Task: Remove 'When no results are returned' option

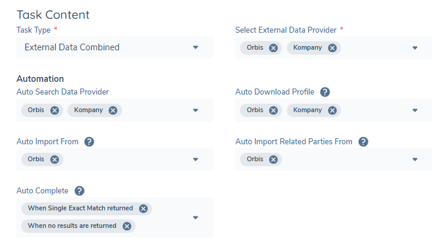Action: 126,226
